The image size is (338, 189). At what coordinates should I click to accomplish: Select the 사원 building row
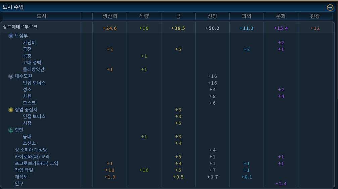[27, 96]
